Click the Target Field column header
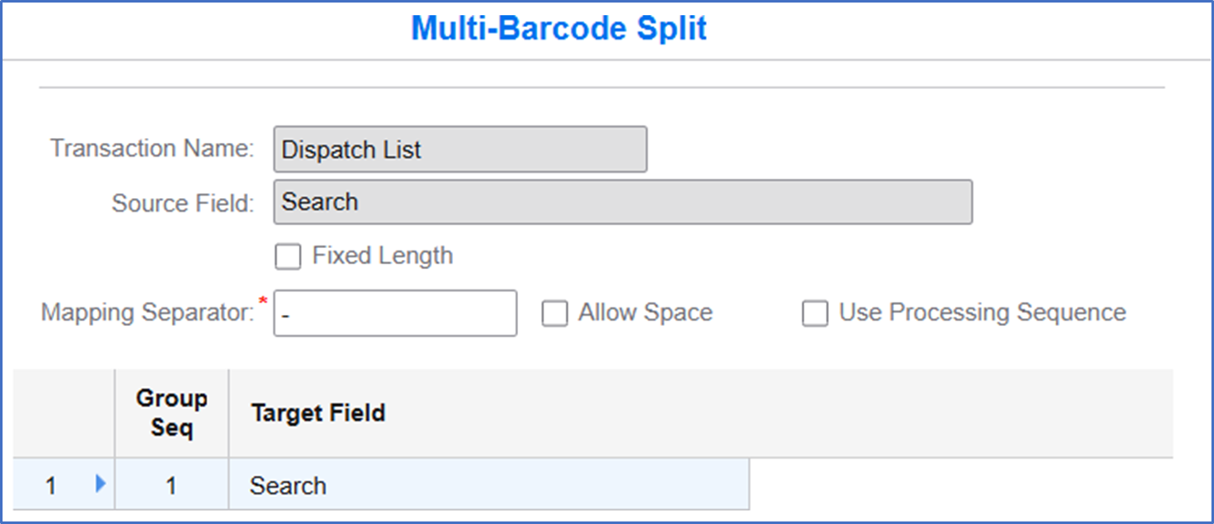The image size is (1214, 524). click(317, 413)
